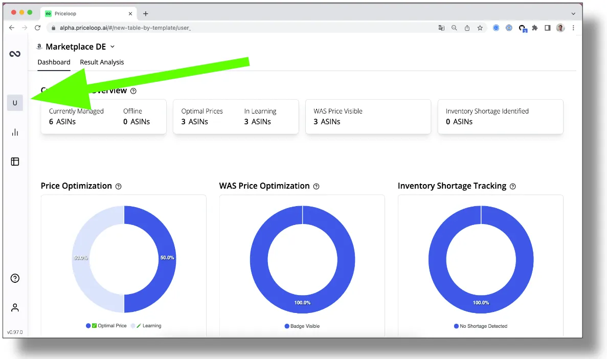Viewport: 607px width, 359px height.
Task: Expand the Marketplace DE dropdown chevron
Action: [x=113, y=47]
